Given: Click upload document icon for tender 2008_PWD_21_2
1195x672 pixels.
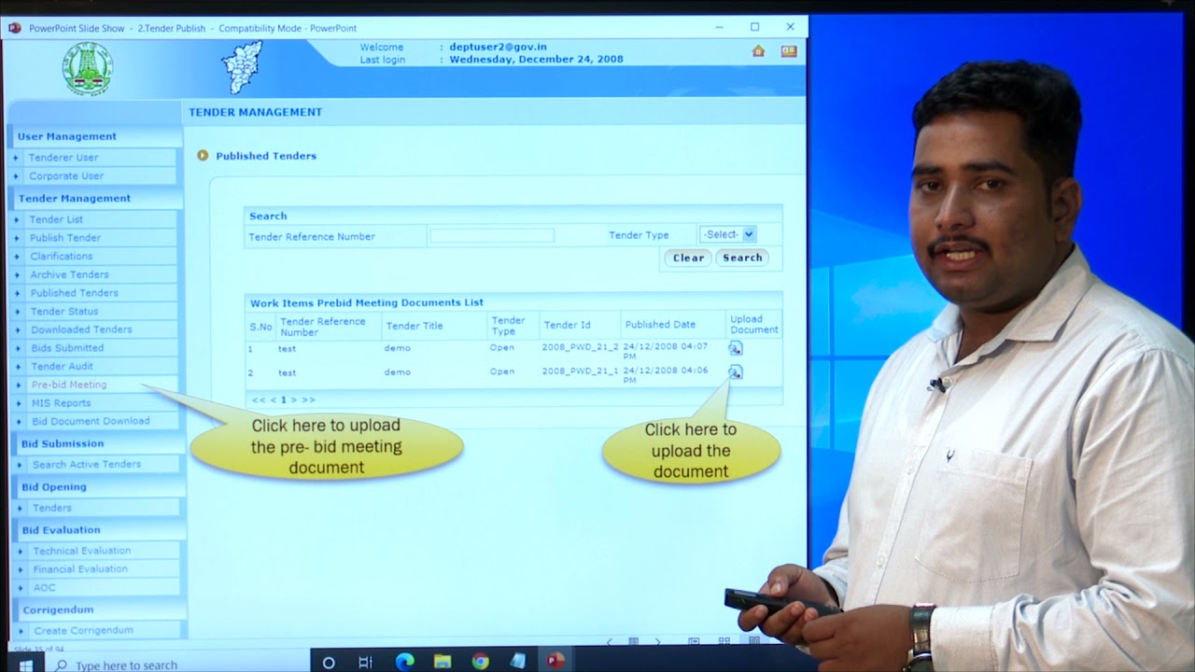Looking at the screenshot, I should click(735, 348).
